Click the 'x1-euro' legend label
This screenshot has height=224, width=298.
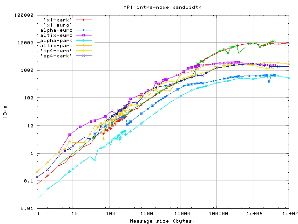coord(58,25)
